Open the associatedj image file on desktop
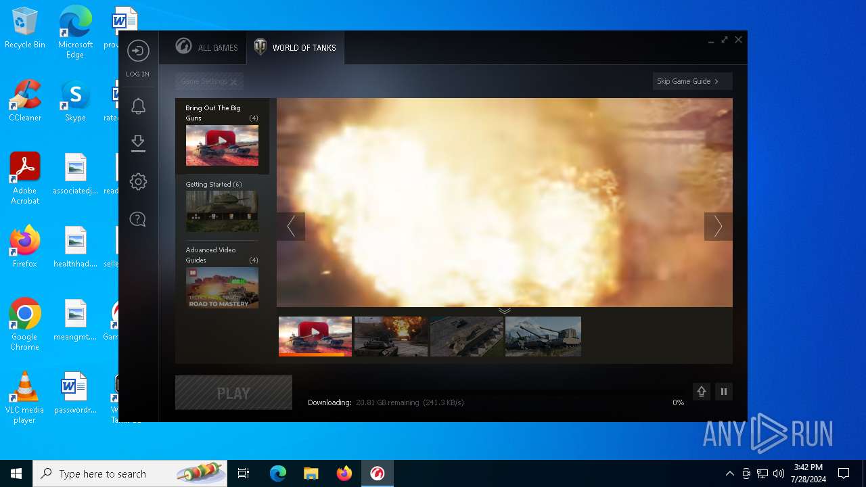Screen dimensions: 866x487 point(75,175)
